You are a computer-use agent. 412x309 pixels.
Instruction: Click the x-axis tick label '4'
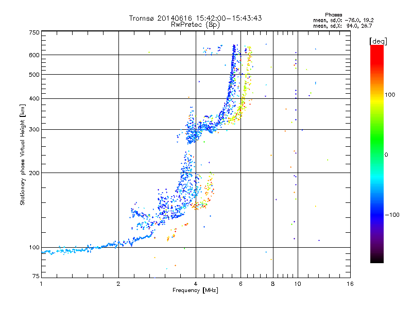[196, 284]
